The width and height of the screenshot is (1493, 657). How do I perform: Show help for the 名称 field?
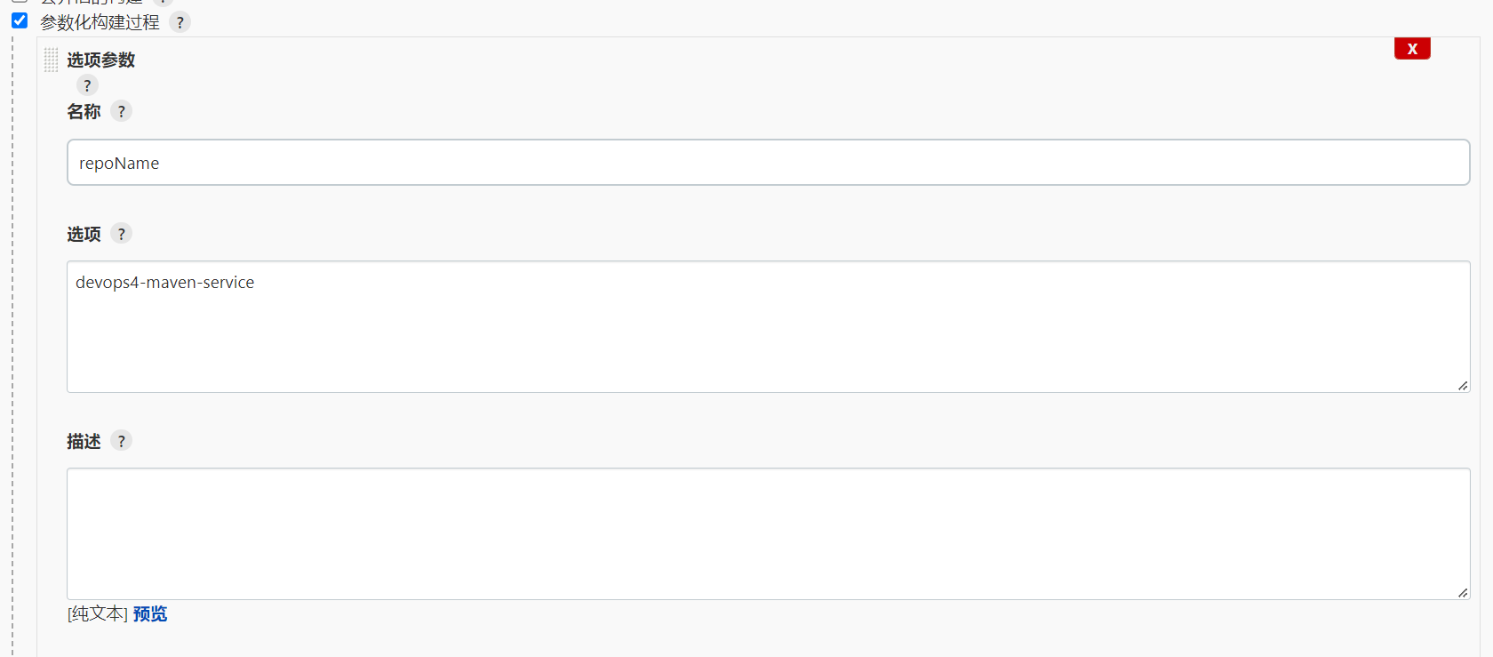[x=122, y=111]
